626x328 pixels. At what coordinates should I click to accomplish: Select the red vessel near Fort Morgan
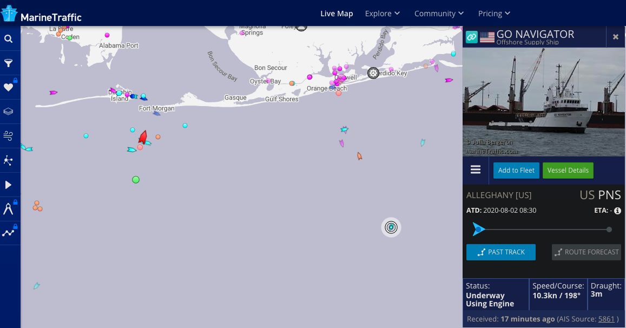(x=143, y=137)
